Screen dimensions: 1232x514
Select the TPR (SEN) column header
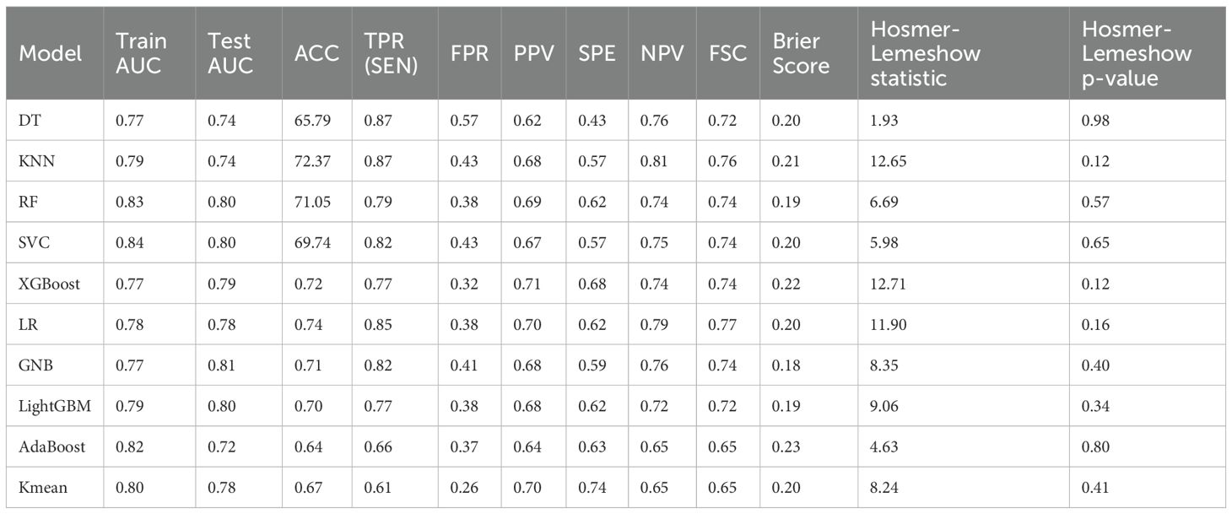[x=391, y=53]
